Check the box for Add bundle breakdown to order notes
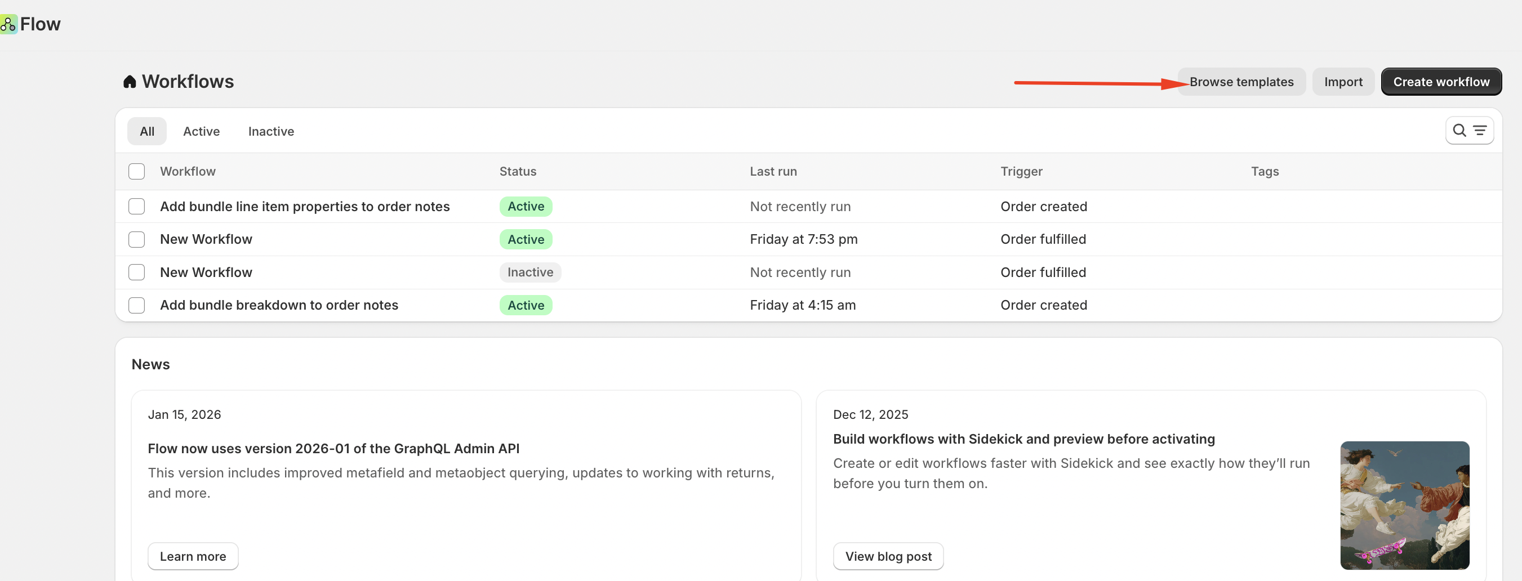This screenshot has width=1522, height=581. [x=136, y=305]
